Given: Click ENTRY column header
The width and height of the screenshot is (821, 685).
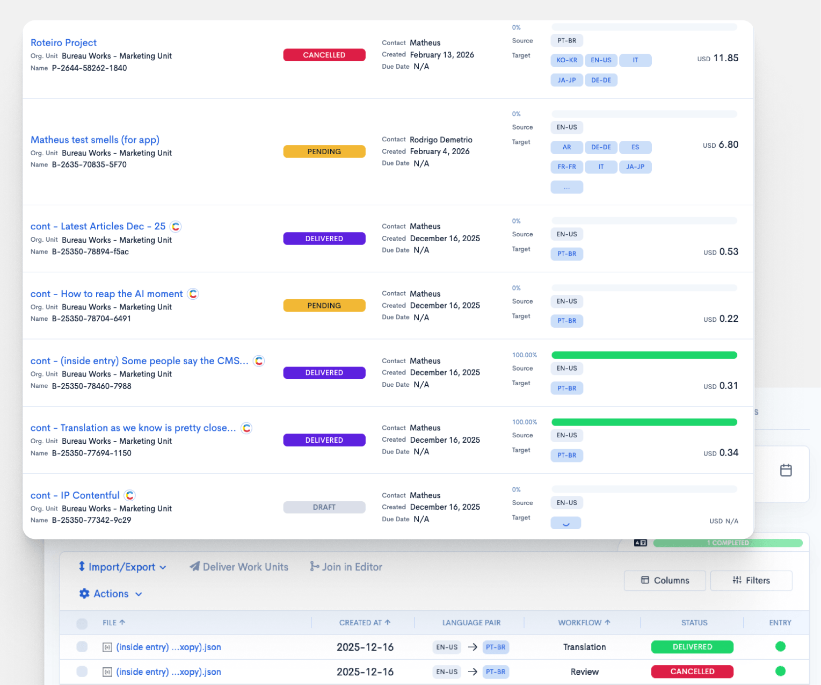Looking at the screenshot, I should [x=780, y=623].
